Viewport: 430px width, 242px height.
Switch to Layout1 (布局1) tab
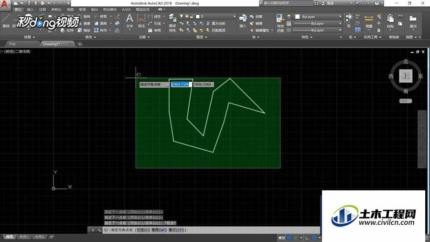click(24, 237)
